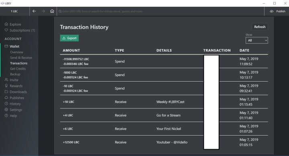Click the AMOUNT column header
The width and height of the screenshot is (289, 156).
(x=71, y=50)
